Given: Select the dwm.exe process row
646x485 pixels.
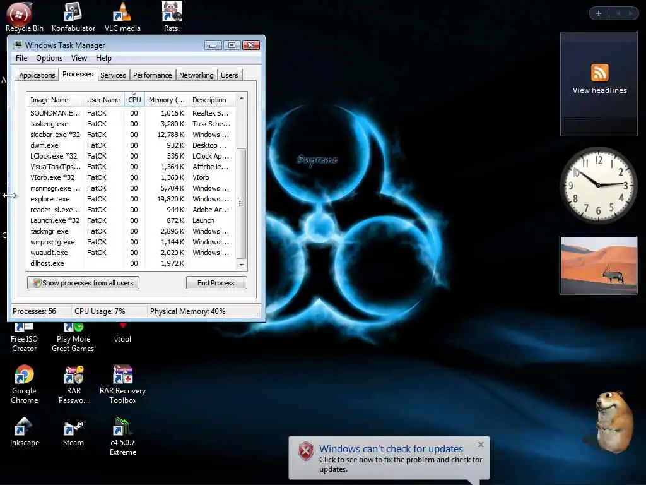Looking at the screenshot, I should [131, 145].
